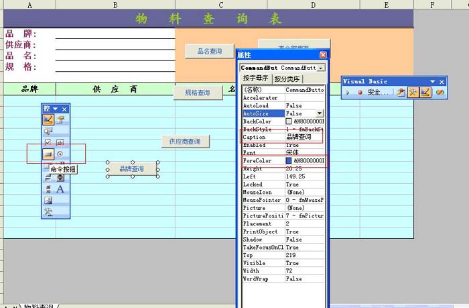Click the 供应商查询 button
Image resolution: width=469 pixels, height=308 pixels.
pyautogui.click(x=185, y=142)
